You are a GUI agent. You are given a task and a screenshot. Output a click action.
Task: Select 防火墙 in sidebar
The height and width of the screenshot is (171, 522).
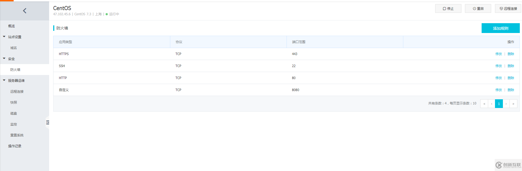tap(15, 70)
